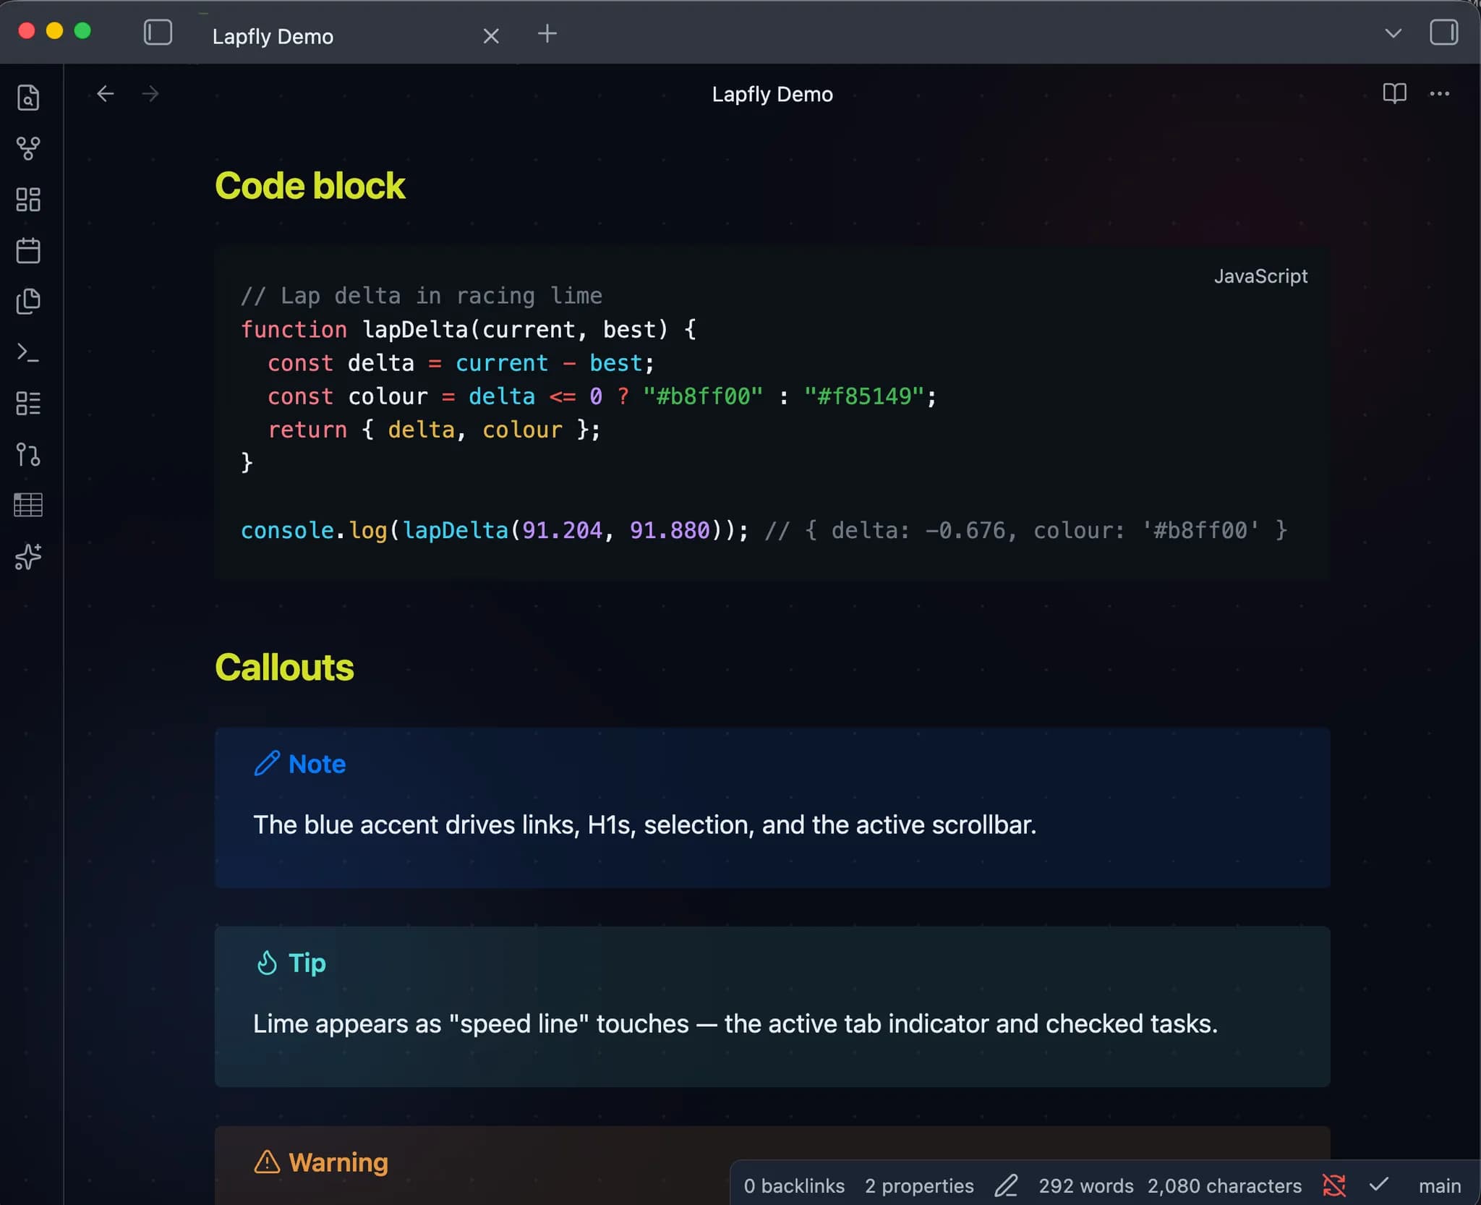Open the daily note calendar icon
Image resolution: width=1481 pixels, height=1205 pixels.
[28, 250]
